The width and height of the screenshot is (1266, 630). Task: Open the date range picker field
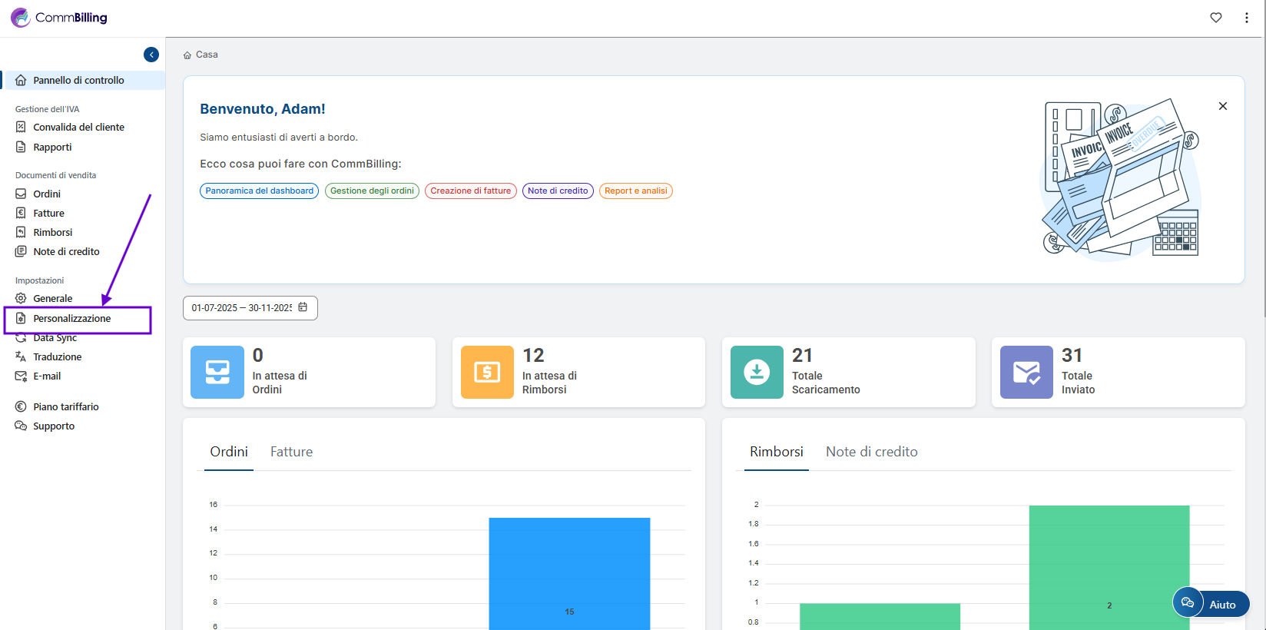point(242,308)
